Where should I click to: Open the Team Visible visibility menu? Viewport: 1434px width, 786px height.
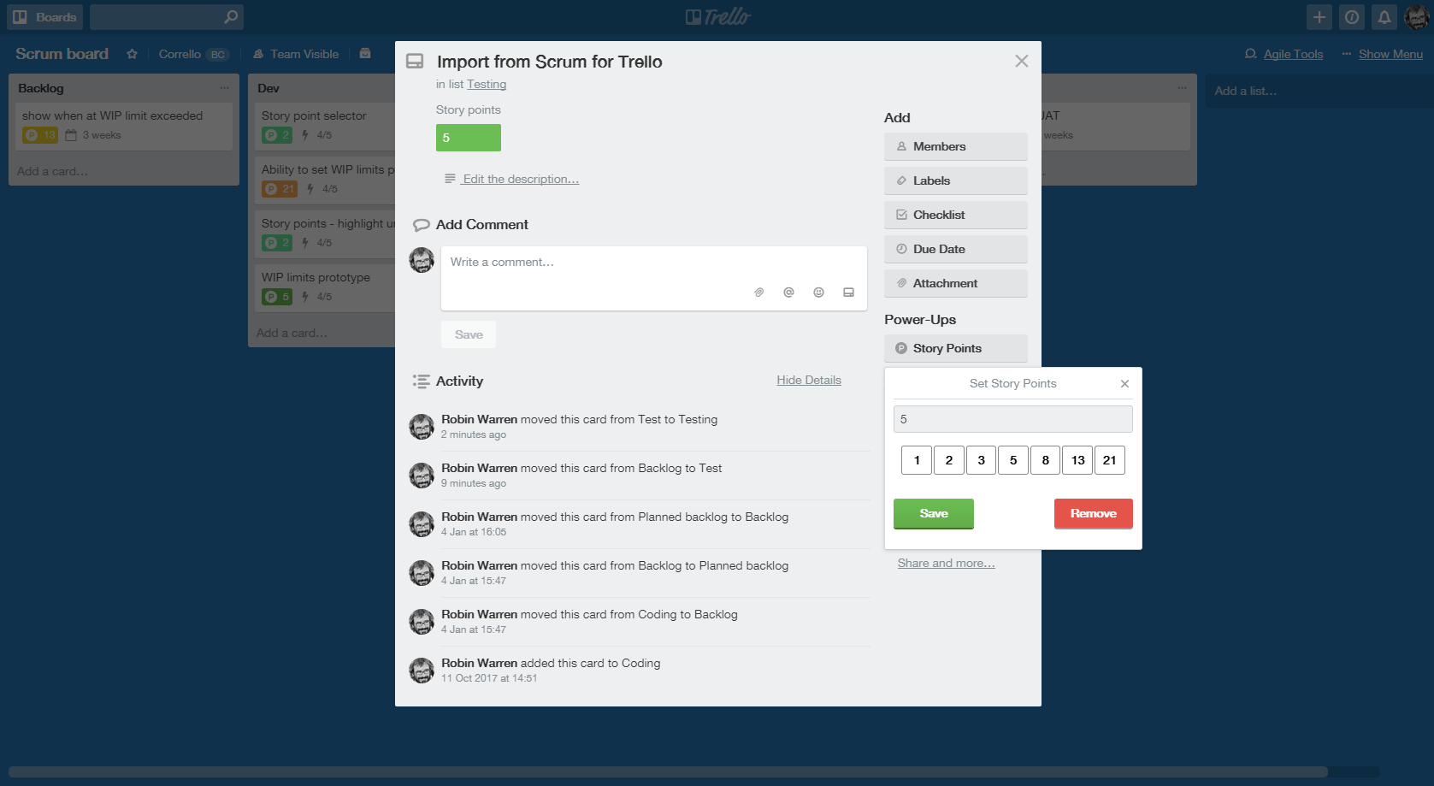tap(296, 53)
